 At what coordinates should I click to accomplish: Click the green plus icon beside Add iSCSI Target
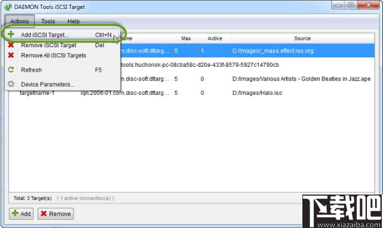[x=11, y=35]
